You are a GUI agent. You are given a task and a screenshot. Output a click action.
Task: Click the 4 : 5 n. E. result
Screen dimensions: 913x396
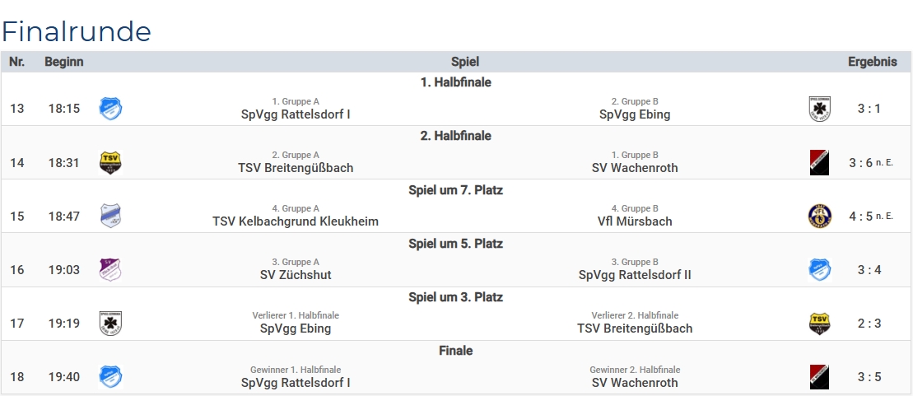[x=870, y=217]
